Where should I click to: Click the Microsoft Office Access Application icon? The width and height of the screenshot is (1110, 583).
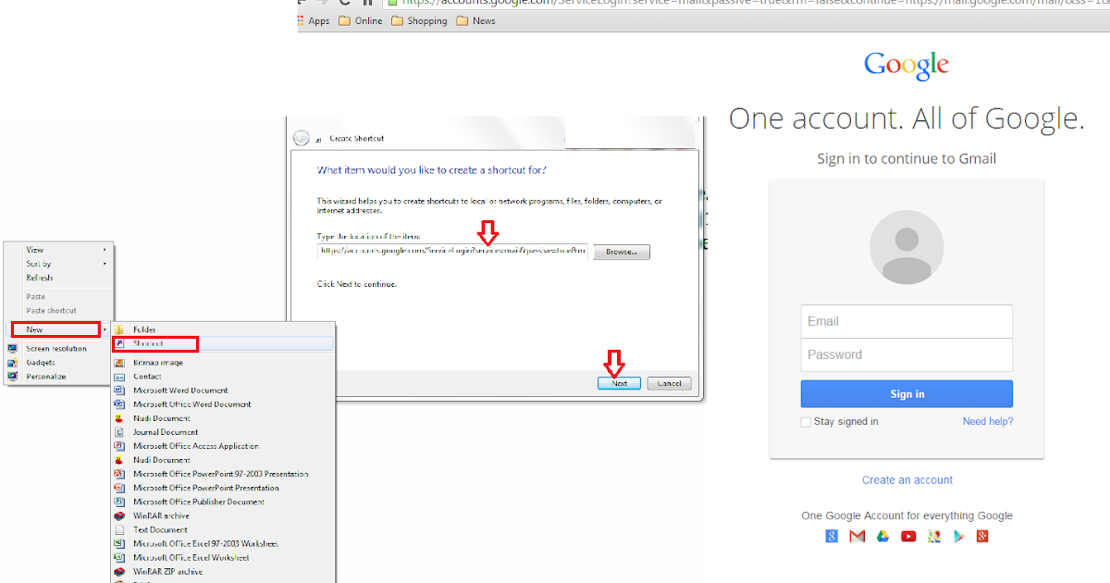[x=119, y=446]
